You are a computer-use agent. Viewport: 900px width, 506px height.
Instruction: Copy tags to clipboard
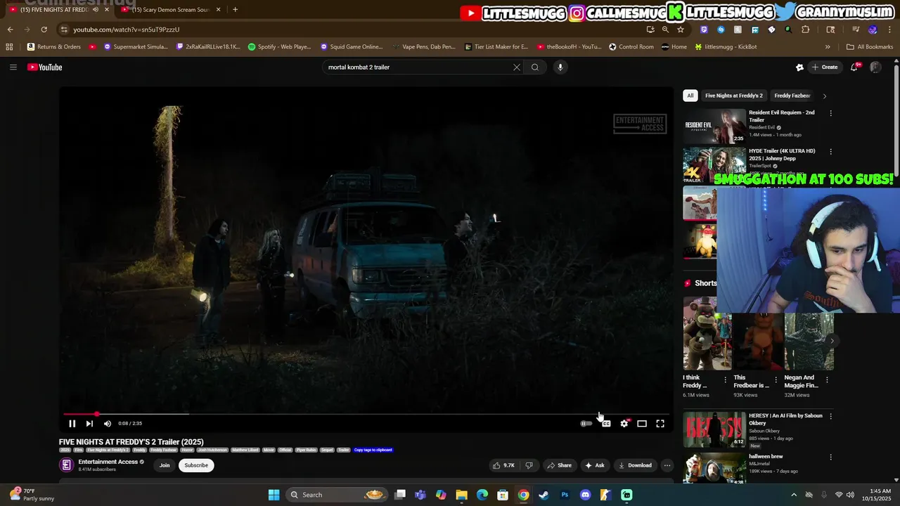pos(373,450)
